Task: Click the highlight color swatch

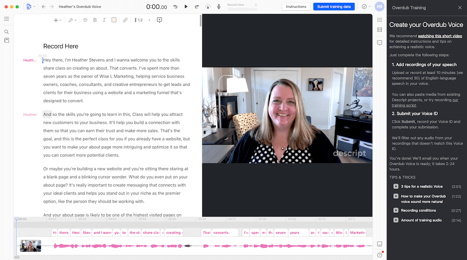Action: (x=114, y=20)
